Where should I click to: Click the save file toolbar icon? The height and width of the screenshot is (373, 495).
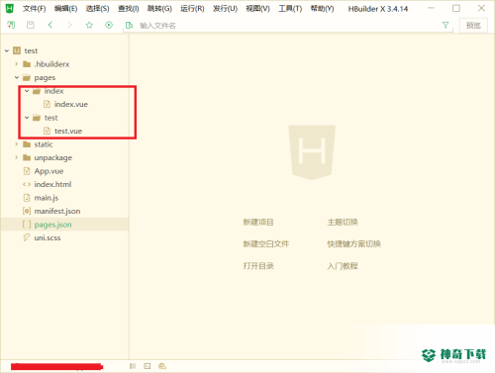click(31, 25)
